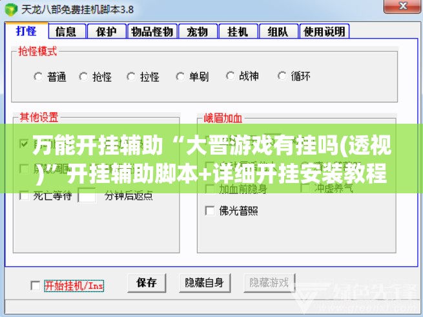Viewport: 423px width, 317px height.
Task: Choose the 抢怪 mode radio button
Action: tap(83, 77)
